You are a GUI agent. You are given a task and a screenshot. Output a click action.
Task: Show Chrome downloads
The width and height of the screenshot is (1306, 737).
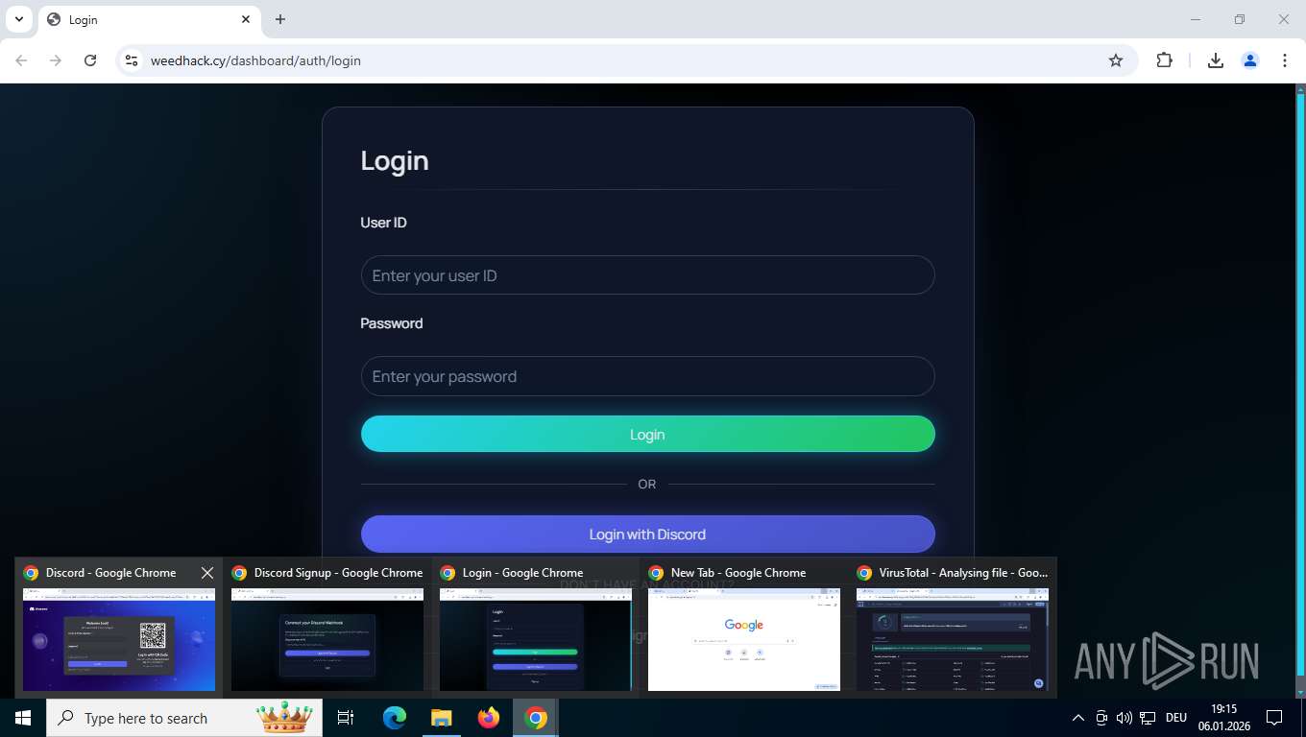tap(1215, 60)
